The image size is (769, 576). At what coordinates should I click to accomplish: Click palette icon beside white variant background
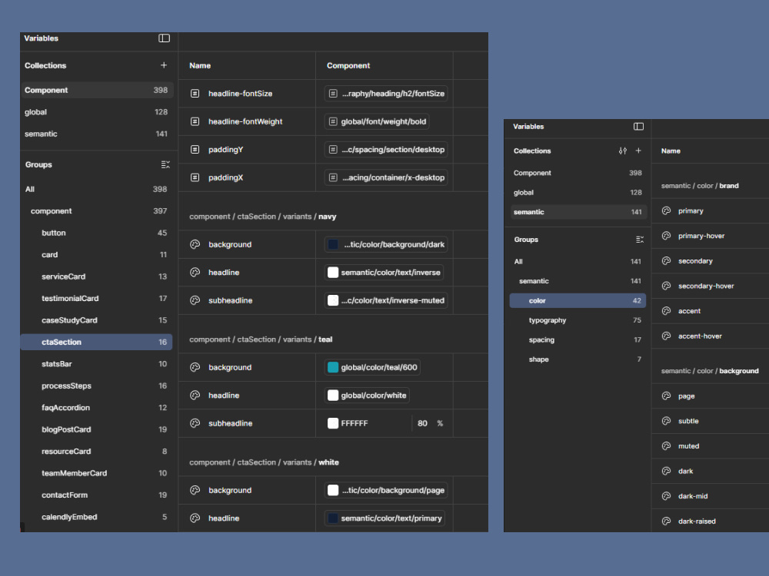point(195,490)
